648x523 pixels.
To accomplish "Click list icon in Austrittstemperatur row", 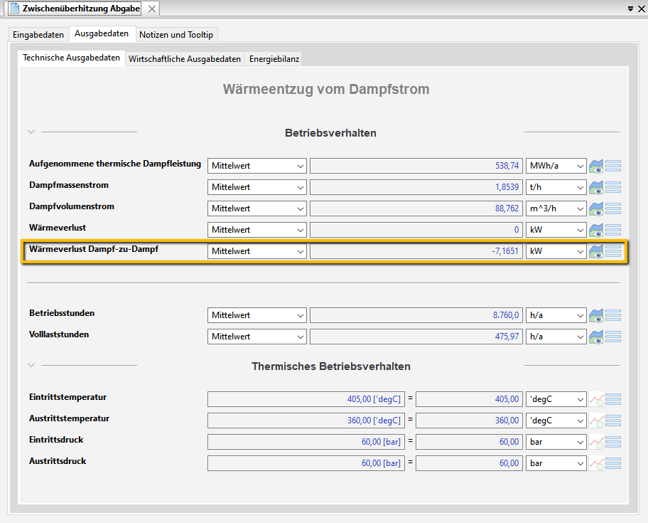I will click(x=613, y=421).
